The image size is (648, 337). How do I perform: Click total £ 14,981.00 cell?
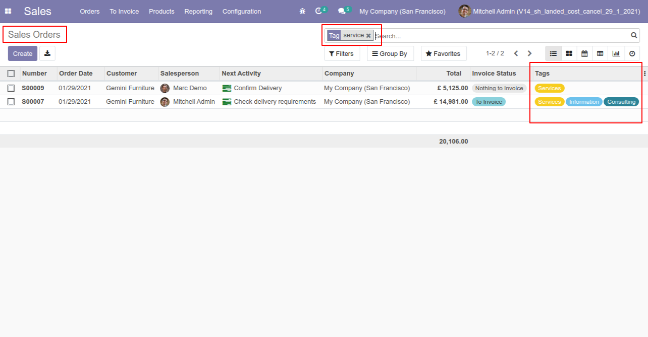[451, 102]
